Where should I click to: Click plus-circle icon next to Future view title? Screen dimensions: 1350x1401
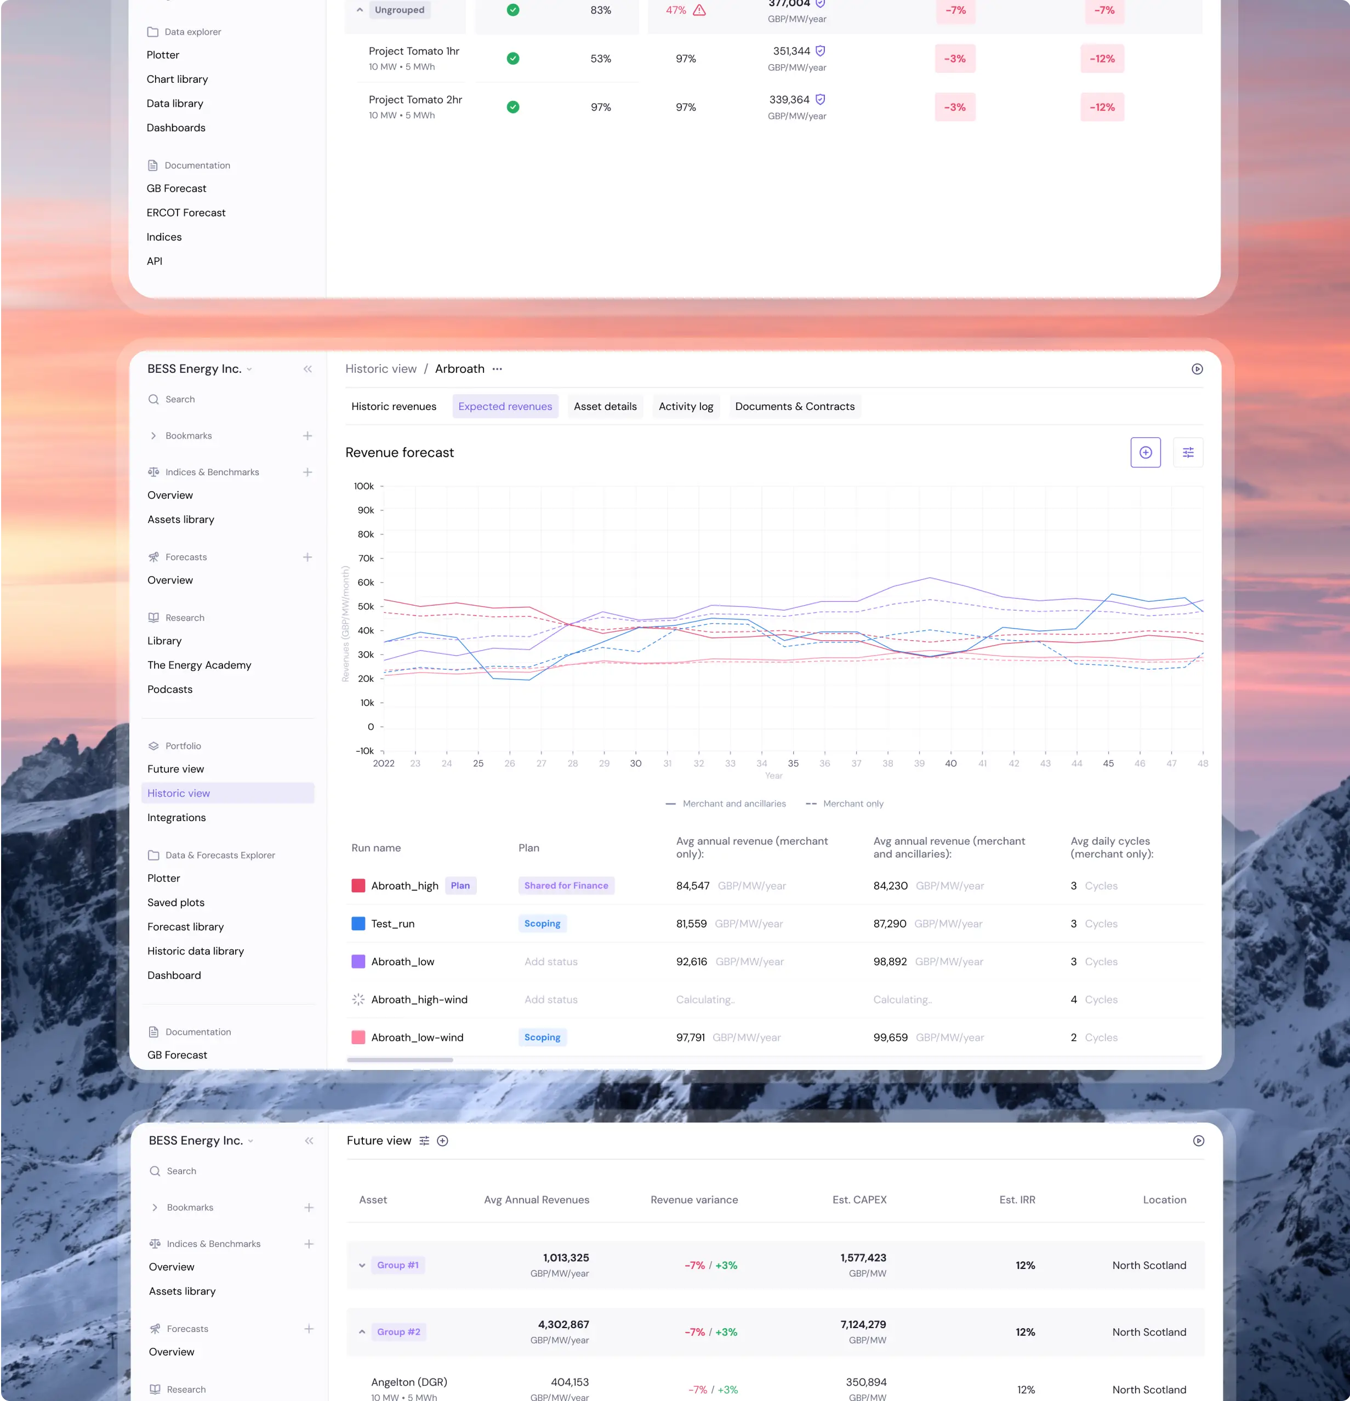(442, 1141)
